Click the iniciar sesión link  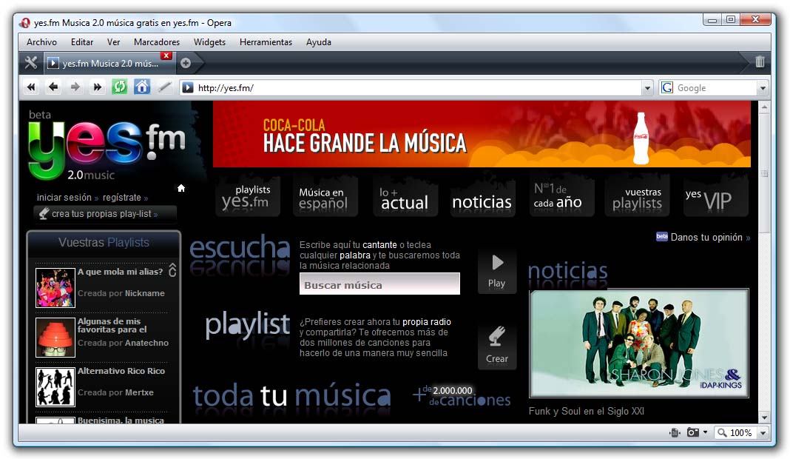click(x=64, y=198)
